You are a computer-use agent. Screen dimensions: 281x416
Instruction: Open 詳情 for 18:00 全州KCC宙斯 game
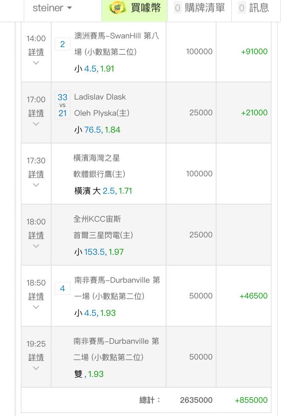coord(36,235)
